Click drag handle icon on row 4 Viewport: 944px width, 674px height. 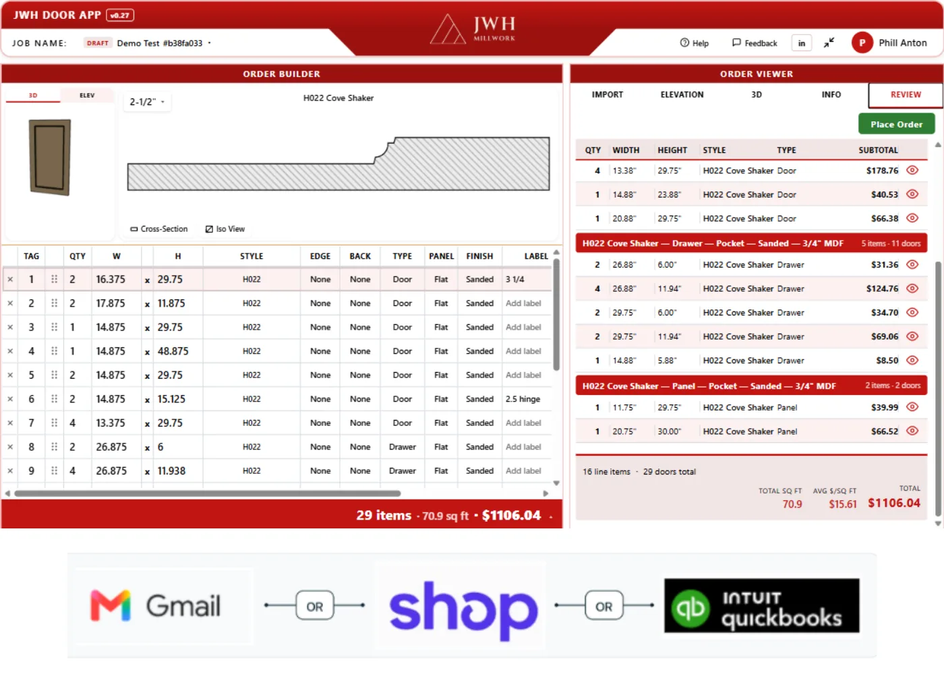coord(54,351)
